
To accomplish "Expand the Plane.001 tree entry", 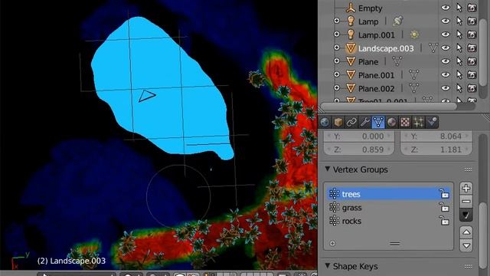I will [337, 75].
